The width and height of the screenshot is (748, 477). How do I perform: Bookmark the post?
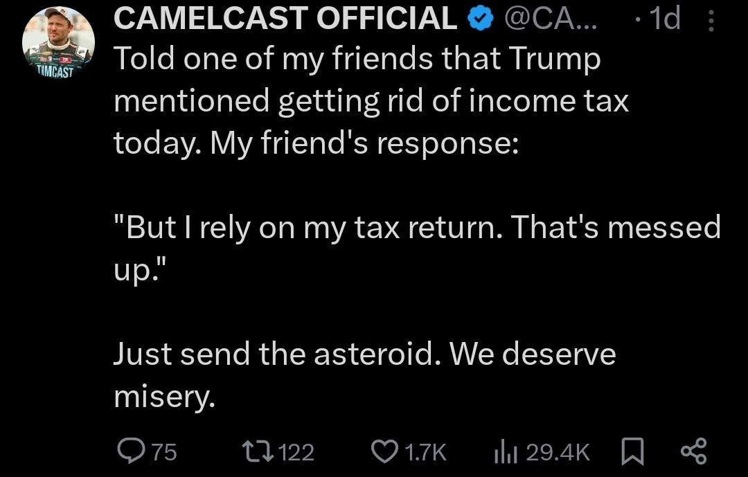pos(632,451)
